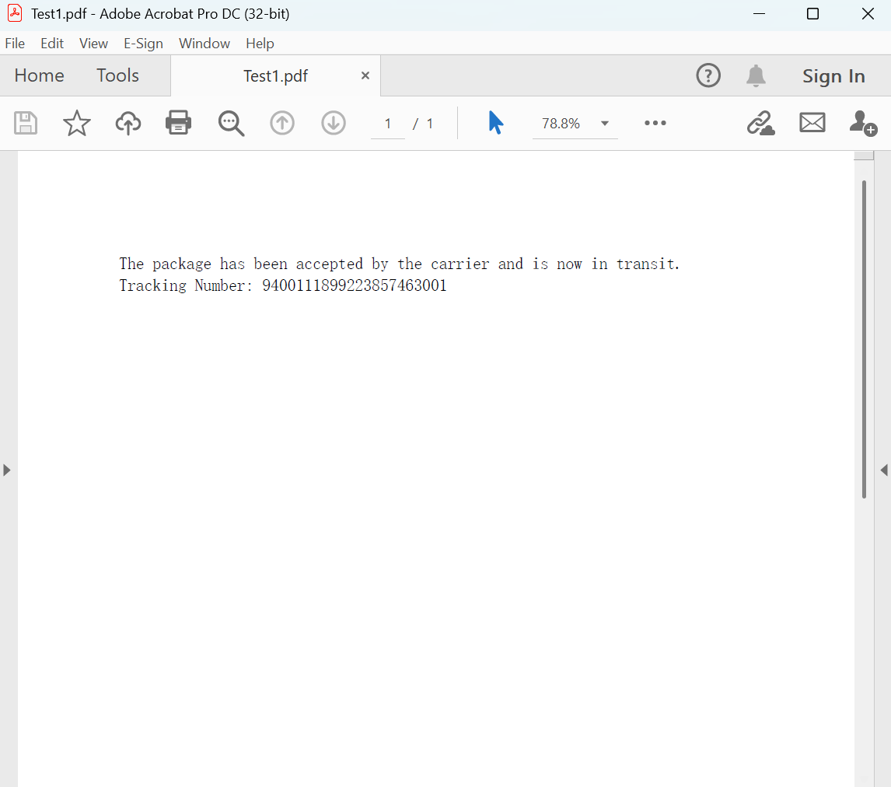The height and width of the screenshot is (787, 891).
Task: Print the document
Action: pyautogui.click(x=178, y=123)
